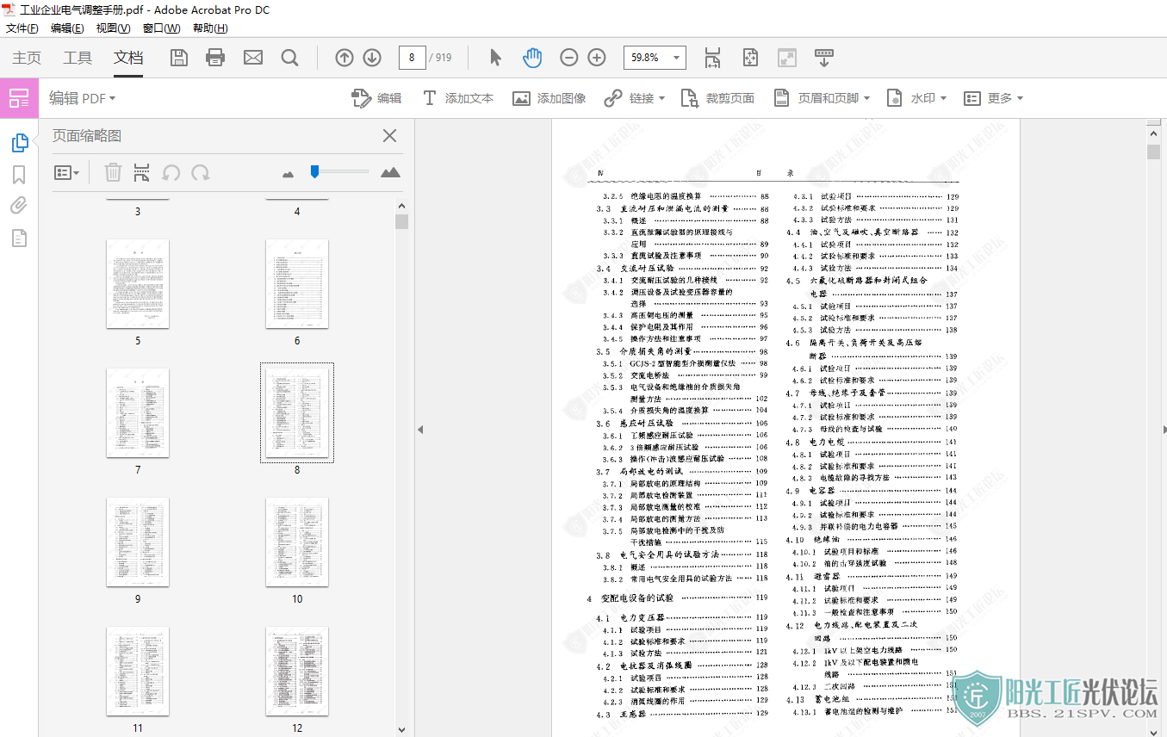Click the fit-width scrolling icon
This screenshot has width=1167, height=737.
(x=712, y=58)
